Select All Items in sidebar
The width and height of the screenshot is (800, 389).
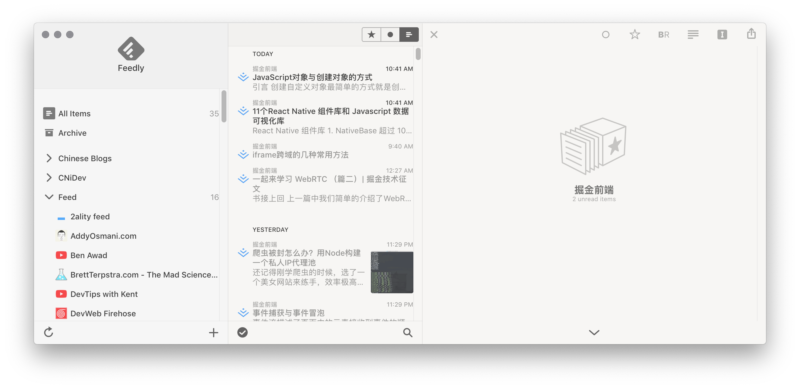[x=75, y=113]
